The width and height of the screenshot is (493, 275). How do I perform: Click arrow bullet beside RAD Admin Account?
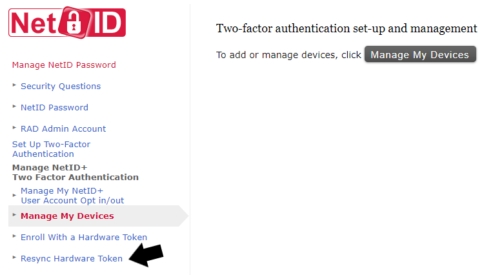pyautogui.click(x=14, y=127)
